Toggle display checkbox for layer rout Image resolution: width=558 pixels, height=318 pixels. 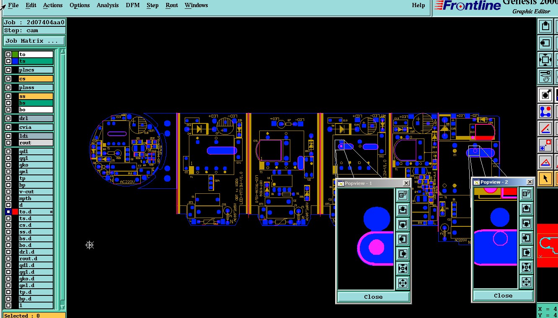click(8, 143)
